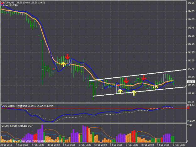Click the red 50 level tag in QQE
The image size is (196, 147).
[x=188, y=108]
